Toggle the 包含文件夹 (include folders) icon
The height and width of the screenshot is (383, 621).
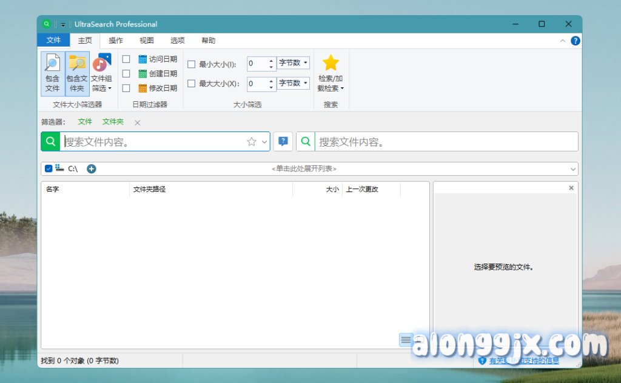[77, 73]
